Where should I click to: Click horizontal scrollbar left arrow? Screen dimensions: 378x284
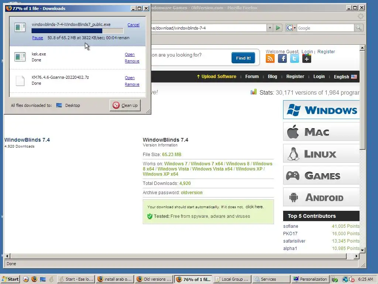coord(7,256)
